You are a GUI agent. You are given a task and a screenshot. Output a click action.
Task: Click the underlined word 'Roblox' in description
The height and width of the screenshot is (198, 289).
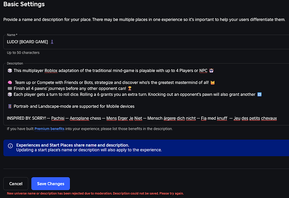tap(51, 71)
